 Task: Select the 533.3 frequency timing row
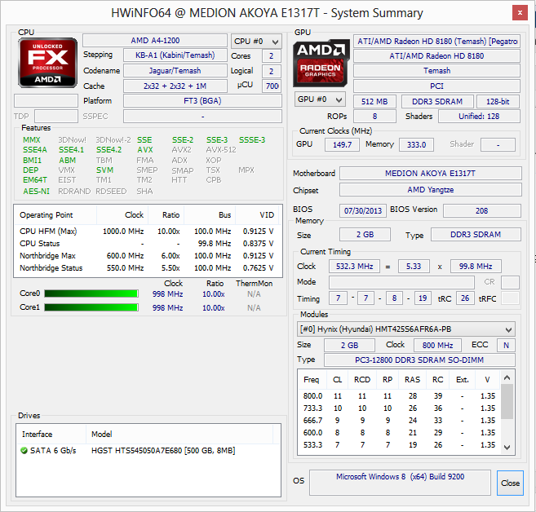[399, 445]
